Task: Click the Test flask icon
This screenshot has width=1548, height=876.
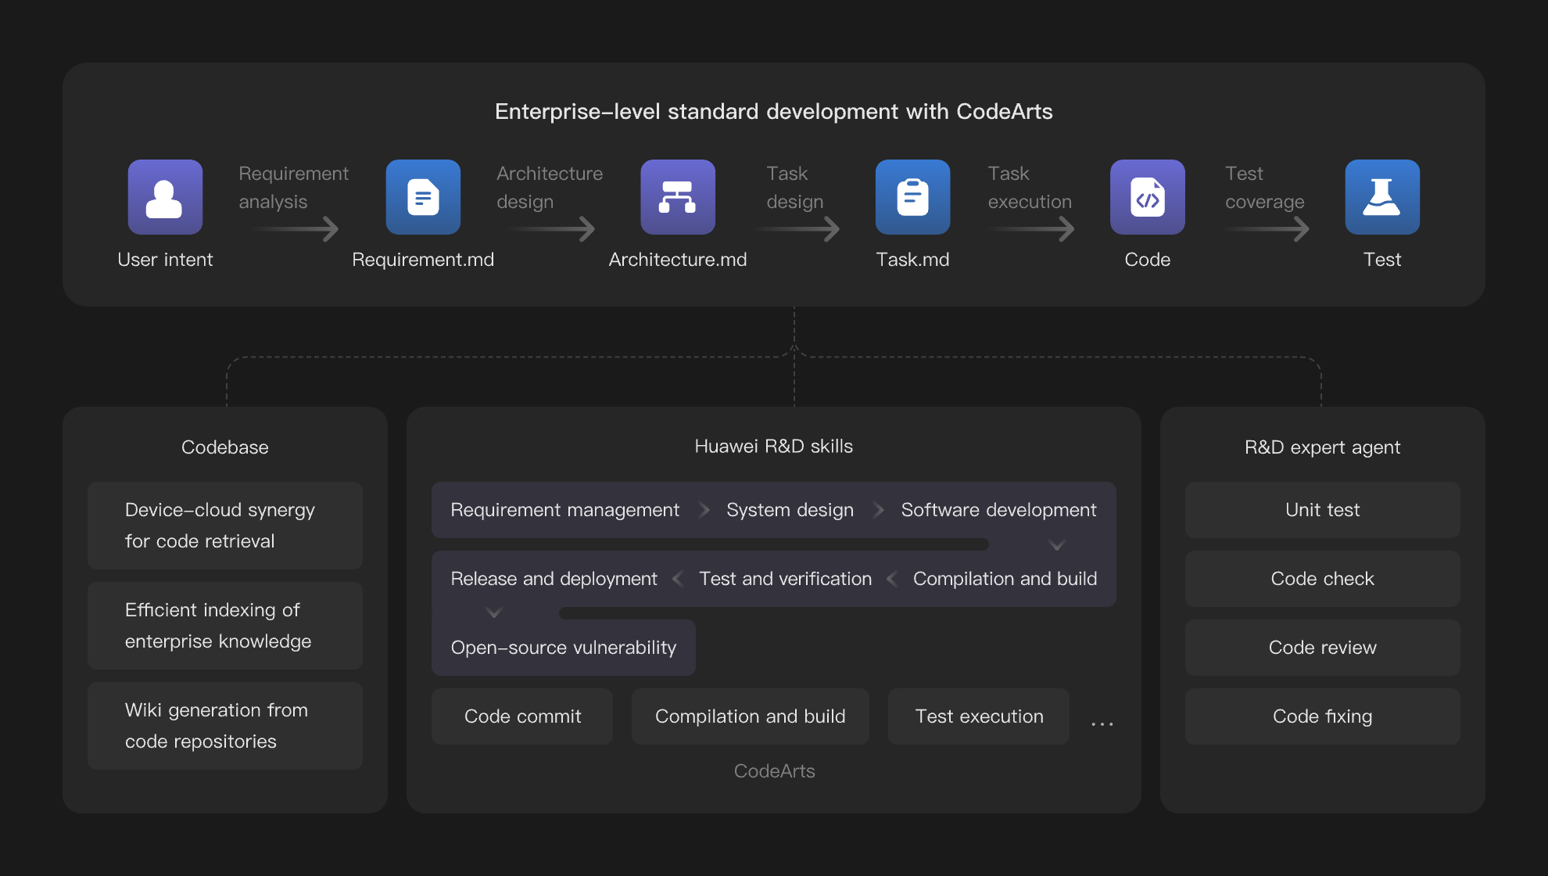Action: coord(1382,197)
